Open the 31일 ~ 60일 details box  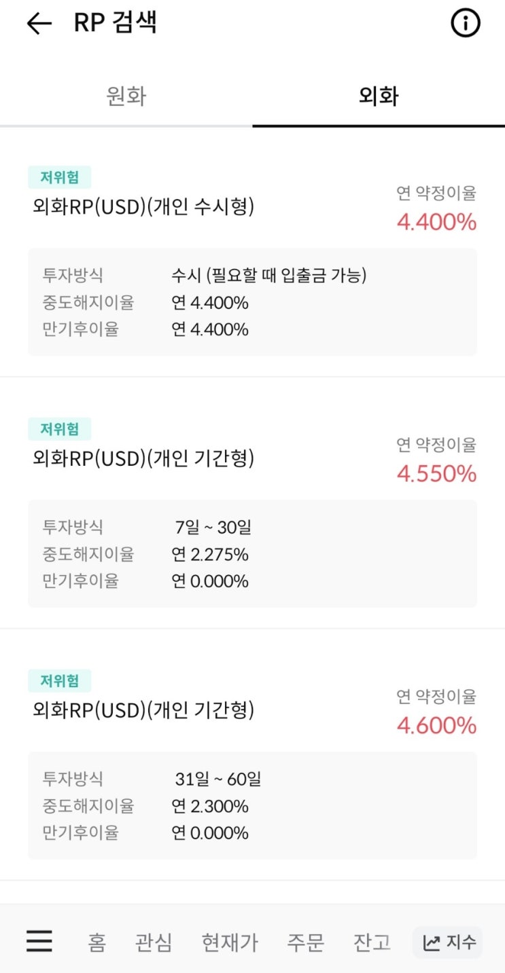[252, 805]
